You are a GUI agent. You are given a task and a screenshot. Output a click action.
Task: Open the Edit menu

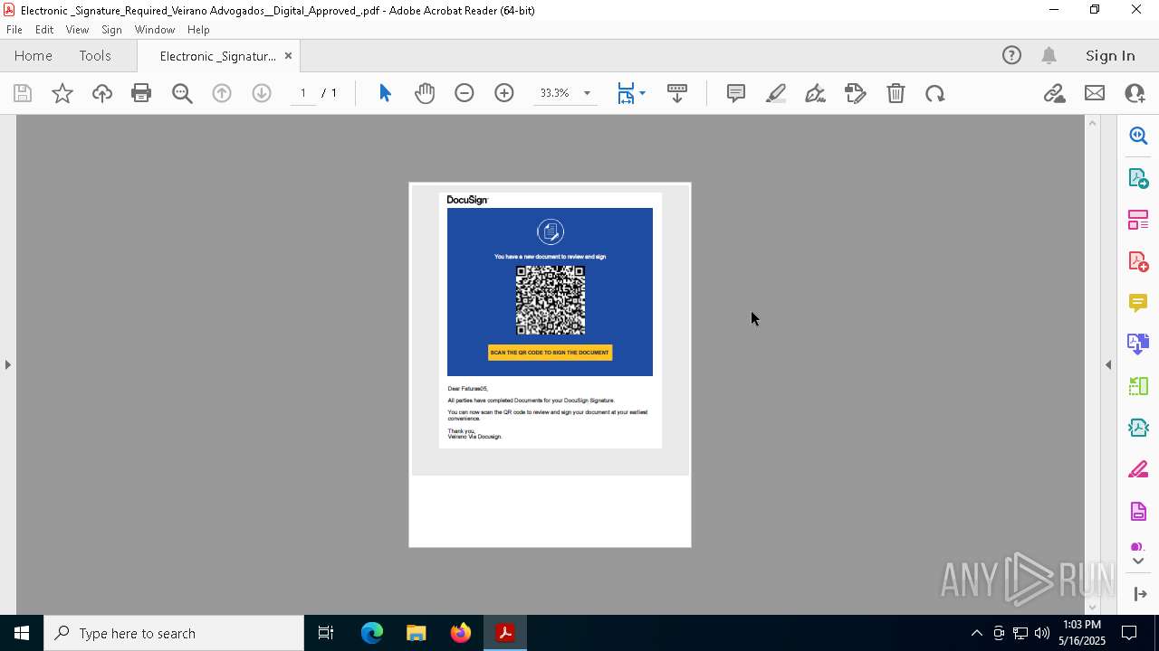tap(44, 30)
